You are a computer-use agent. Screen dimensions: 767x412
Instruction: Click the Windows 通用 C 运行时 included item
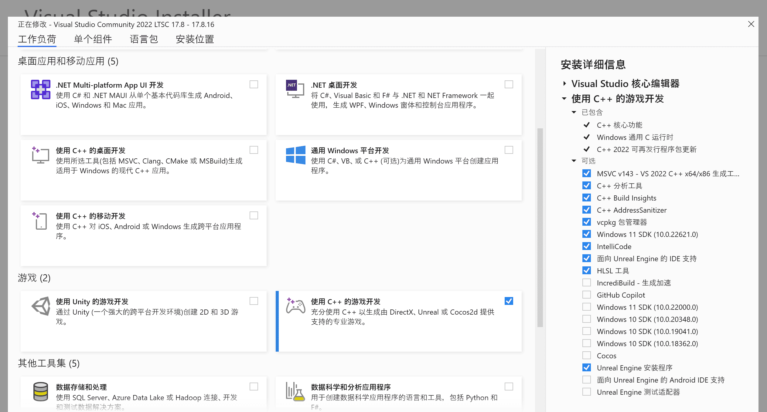tap(635, 137)
